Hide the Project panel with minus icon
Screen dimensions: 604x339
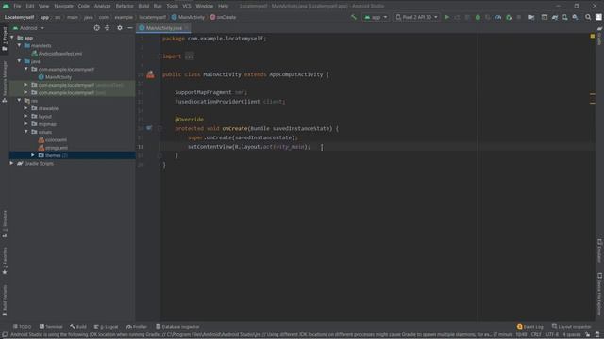130,28
